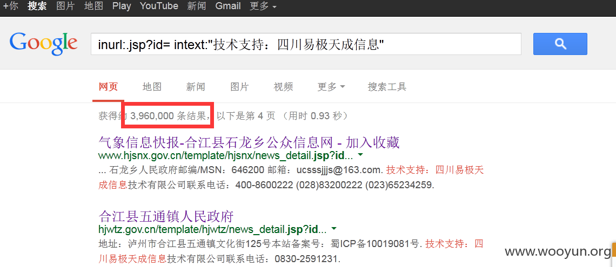
Task: Expand arrow next to hjsnx.gov.cn URL
Action: pyautogui.click(x=360, y=155)
